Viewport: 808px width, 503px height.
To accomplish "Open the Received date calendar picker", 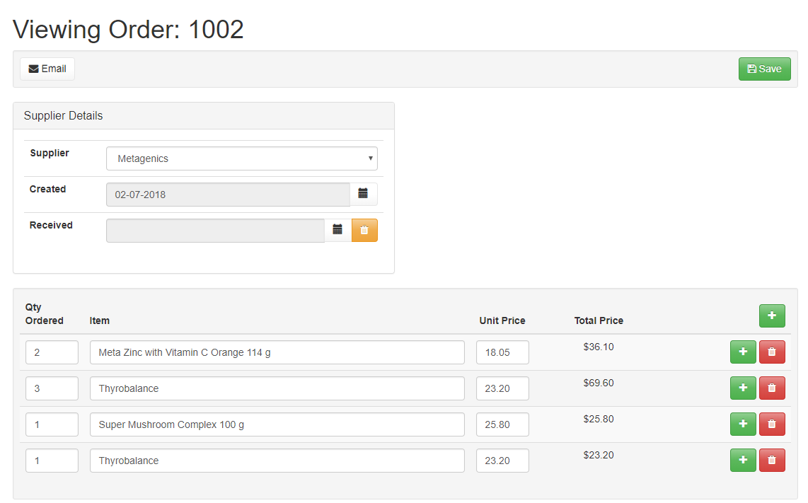I will pyautogui.click(x=337, y=230).
